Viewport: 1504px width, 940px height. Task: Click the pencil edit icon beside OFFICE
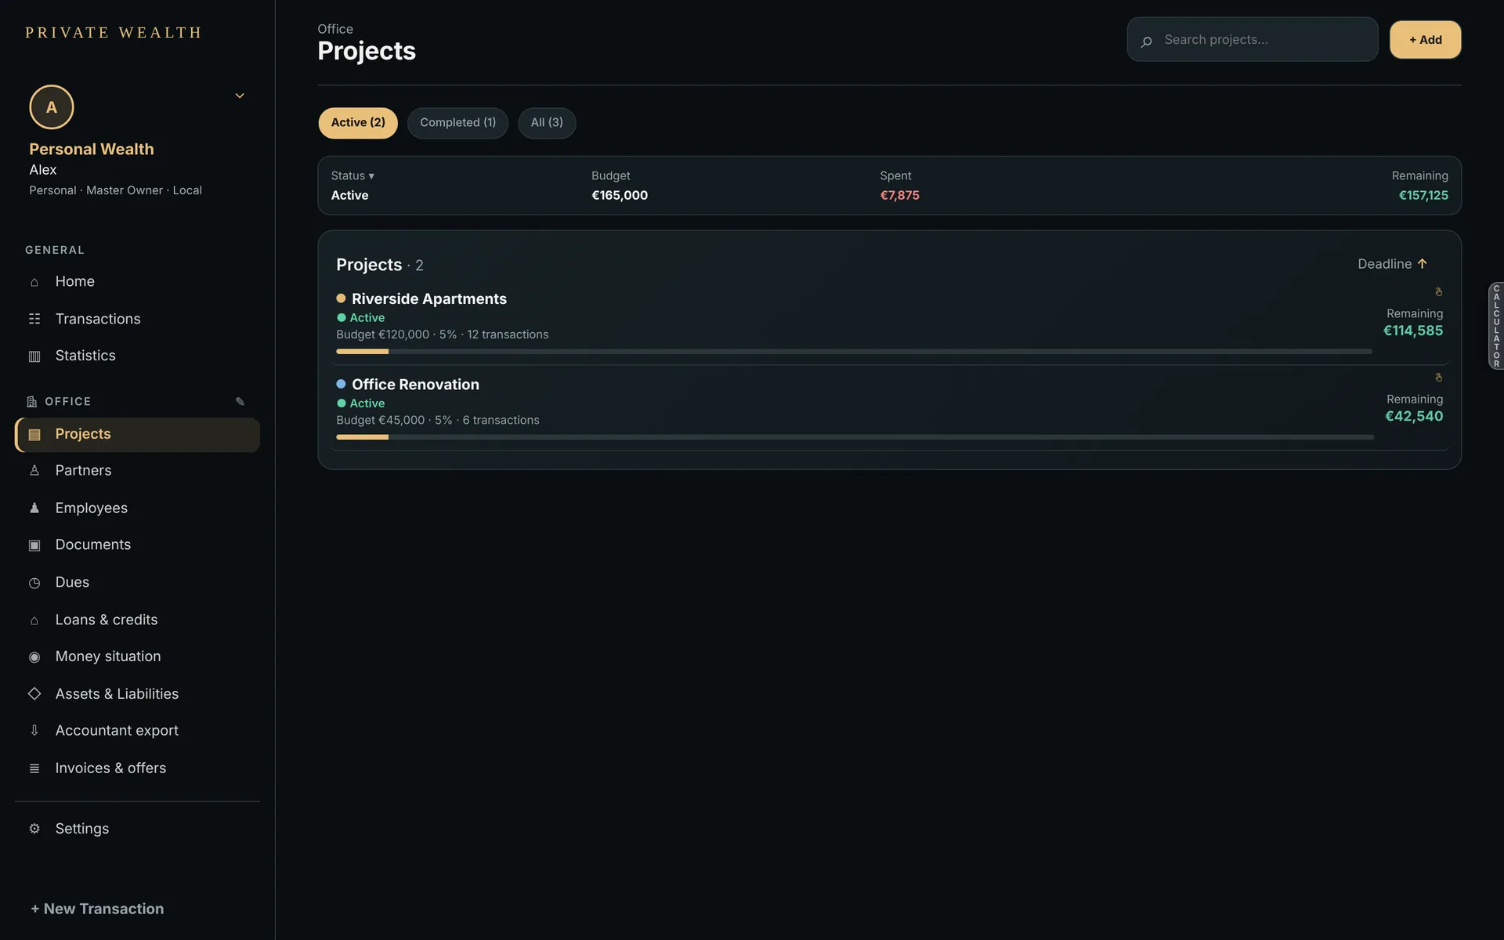pos(240,402)
